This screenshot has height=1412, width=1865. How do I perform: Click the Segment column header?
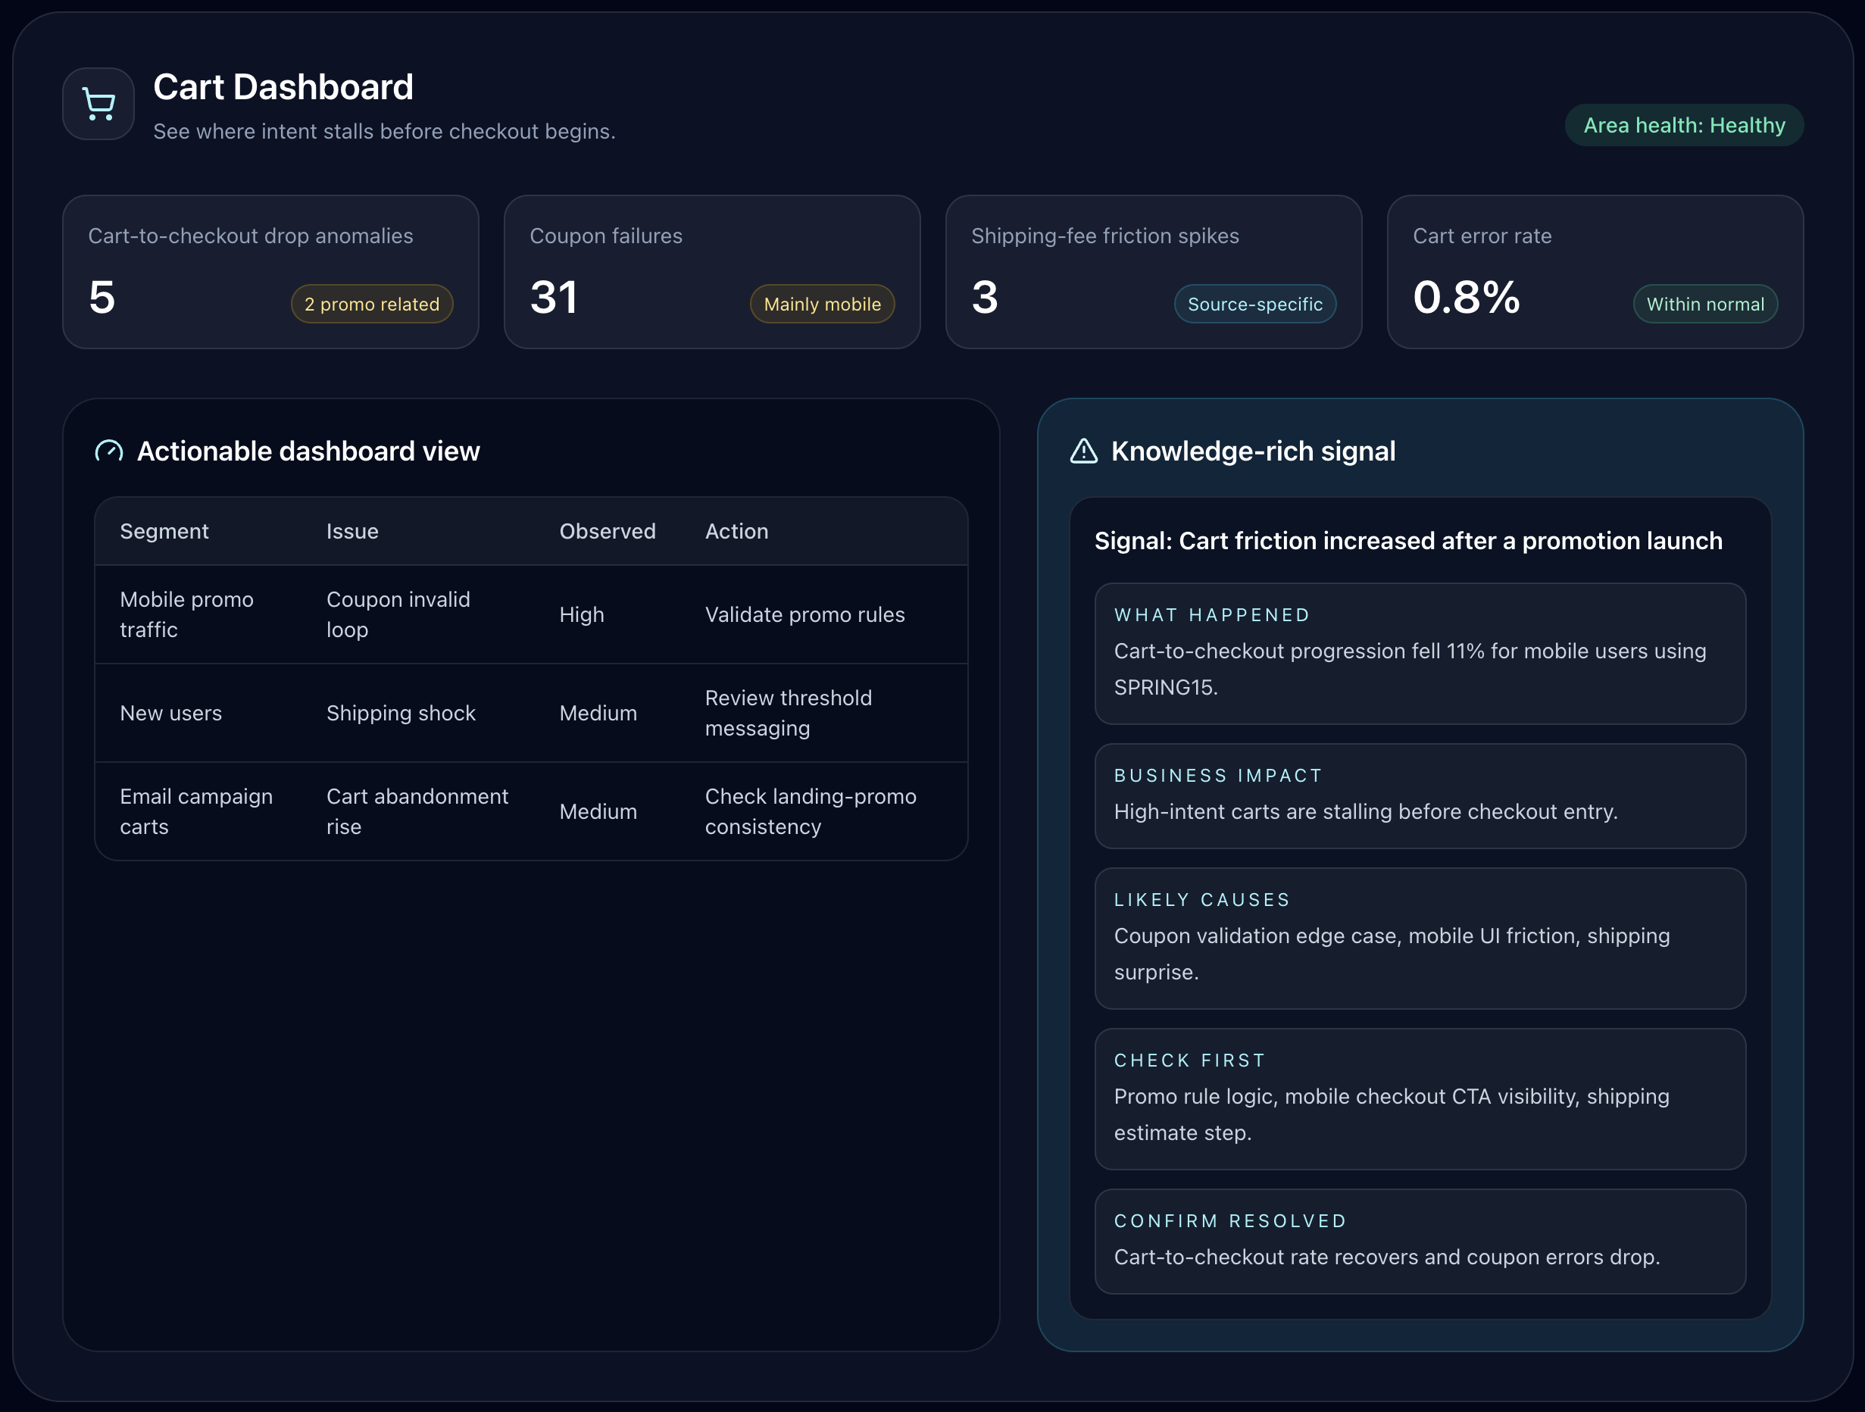click(164, 531)
